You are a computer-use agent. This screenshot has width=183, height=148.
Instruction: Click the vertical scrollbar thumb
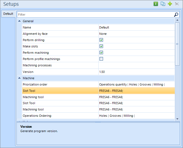[178, 44]
